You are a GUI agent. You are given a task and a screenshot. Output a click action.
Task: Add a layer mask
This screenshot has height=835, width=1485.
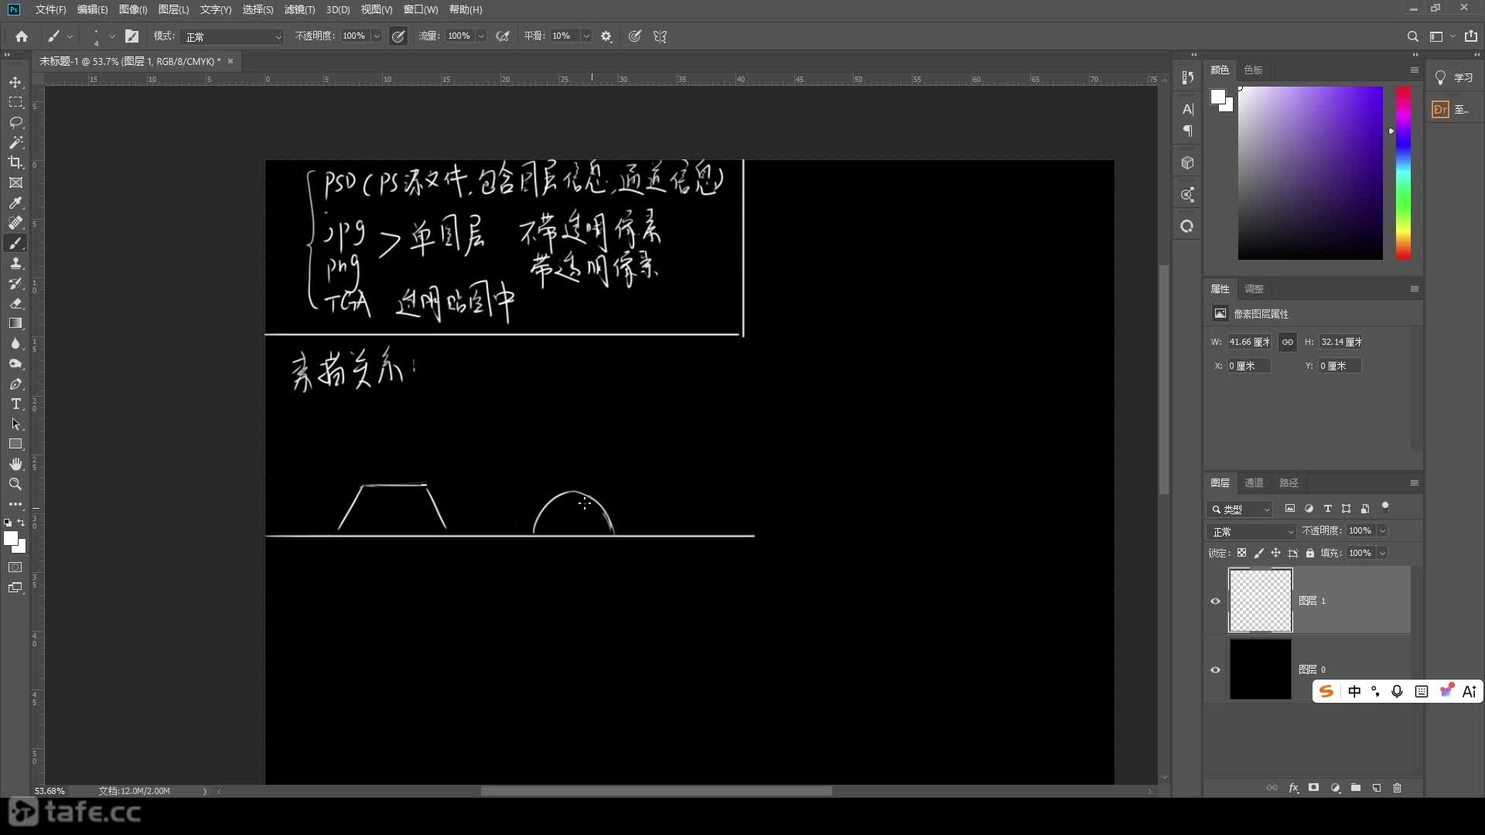pyautogui.click(x=1313, y=788)
